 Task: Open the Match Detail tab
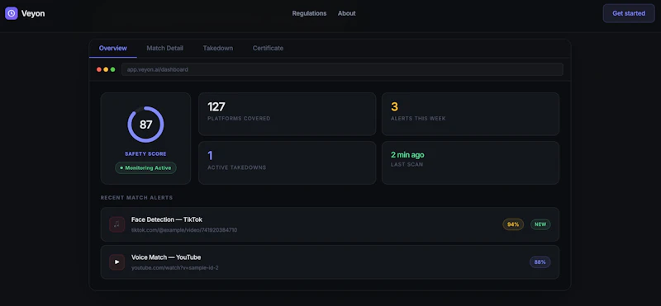[164, 49]
